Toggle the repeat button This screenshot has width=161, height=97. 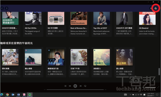pyautogui.click(x=85, y=86)
